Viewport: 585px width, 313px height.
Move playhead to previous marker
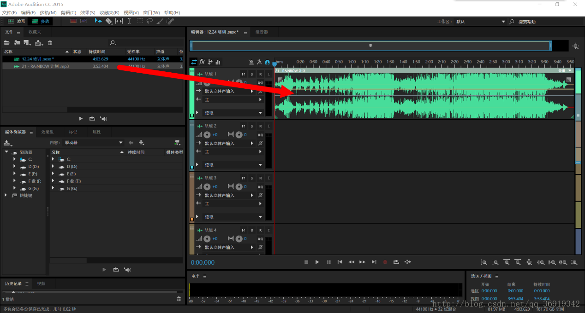(340, 262)
